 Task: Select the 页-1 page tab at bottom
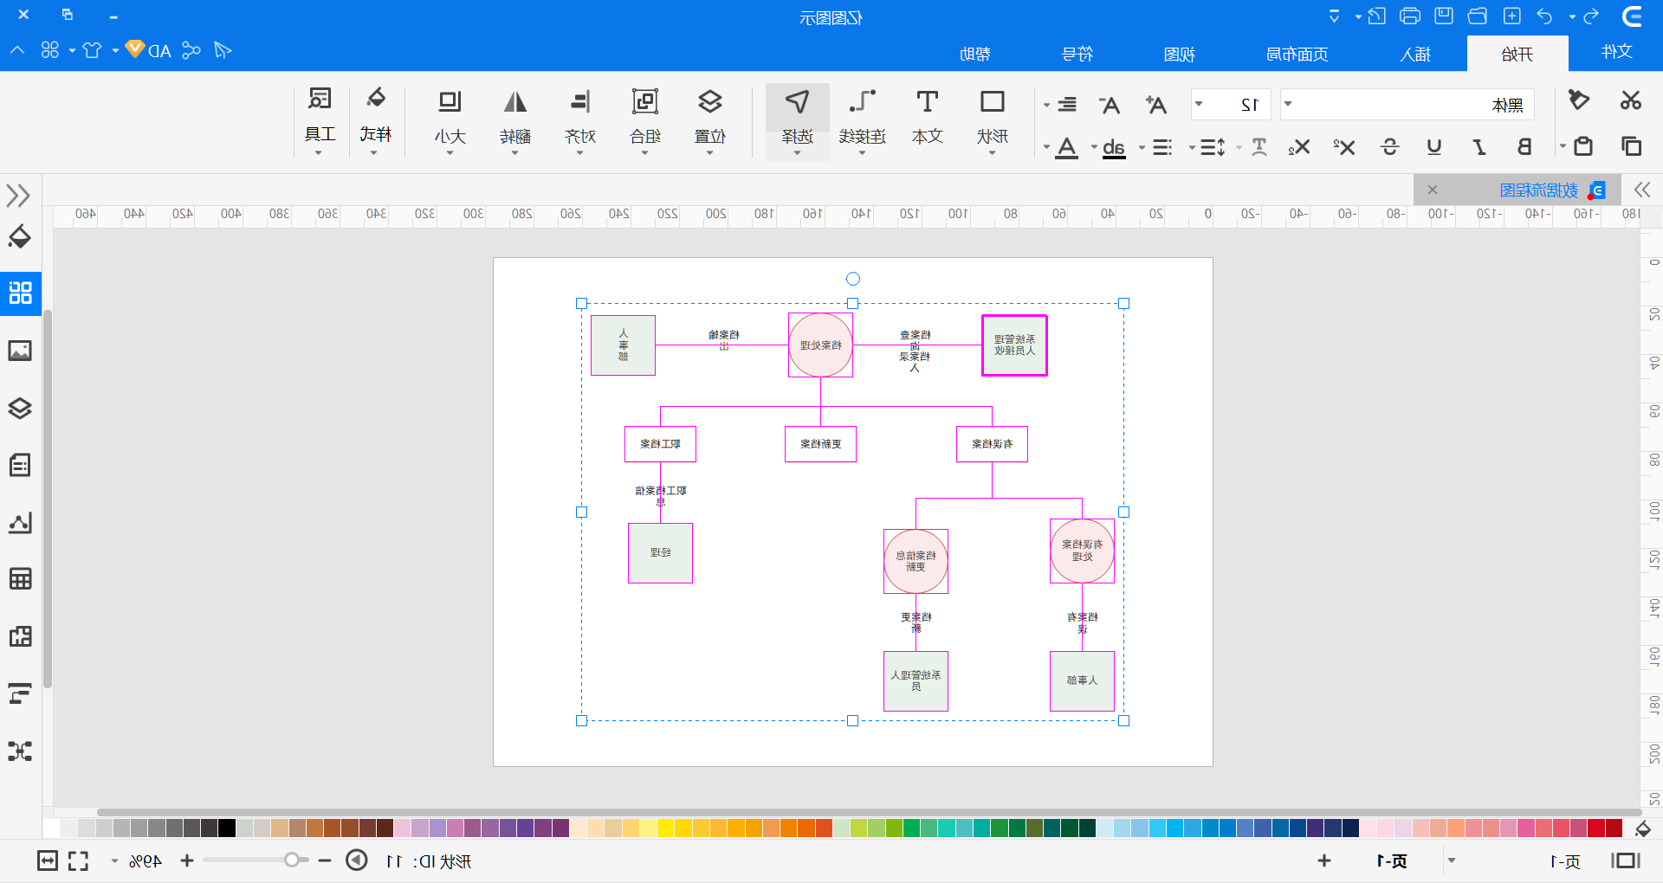pos(1391,861)
